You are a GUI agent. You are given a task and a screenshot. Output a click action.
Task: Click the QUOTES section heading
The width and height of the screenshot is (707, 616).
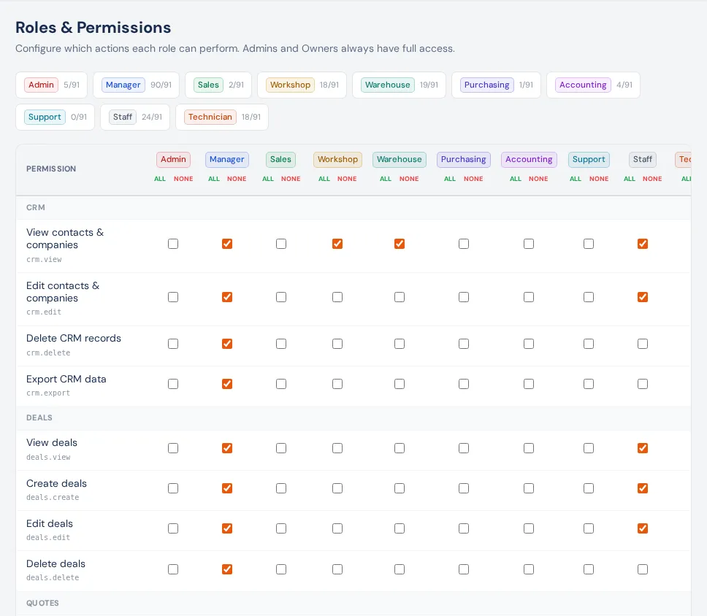(x=42, y=603)
